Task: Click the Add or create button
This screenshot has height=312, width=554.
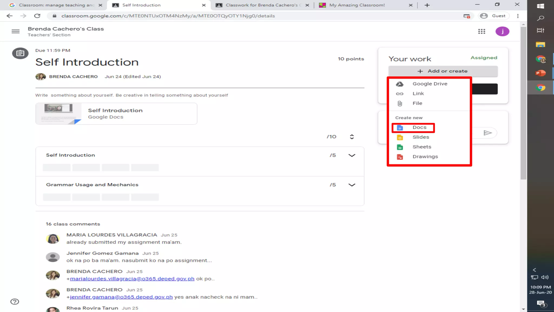Action: click(x=443, y=71)
